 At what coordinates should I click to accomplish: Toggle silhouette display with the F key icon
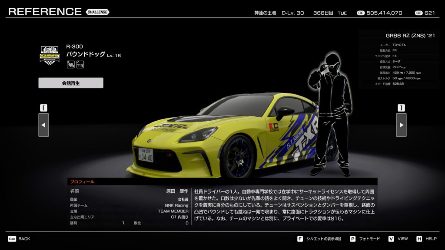[x=300, y=239]
